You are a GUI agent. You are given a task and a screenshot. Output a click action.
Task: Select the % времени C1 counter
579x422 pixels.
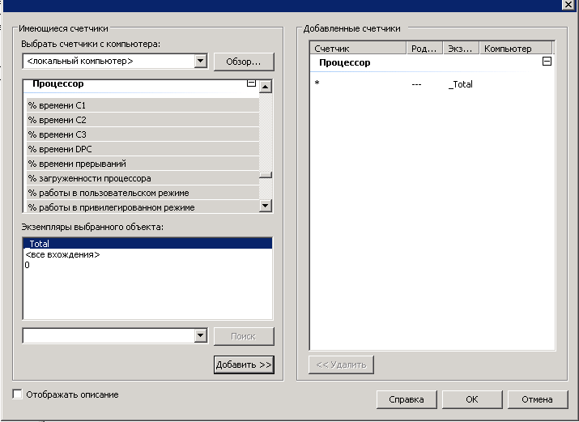57,105
